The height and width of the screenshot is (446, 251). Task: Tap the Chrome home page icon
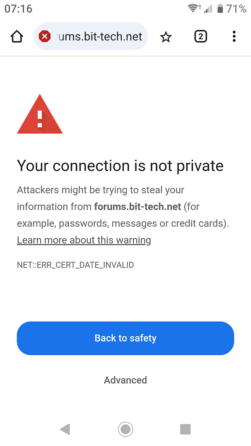(x=17, y=37)
